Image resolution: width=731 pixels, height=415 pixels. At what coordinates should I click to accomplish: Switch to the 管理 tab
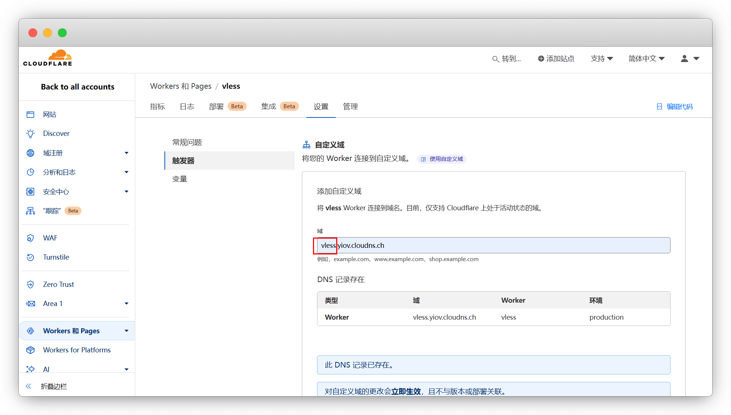tap(350, 106)
